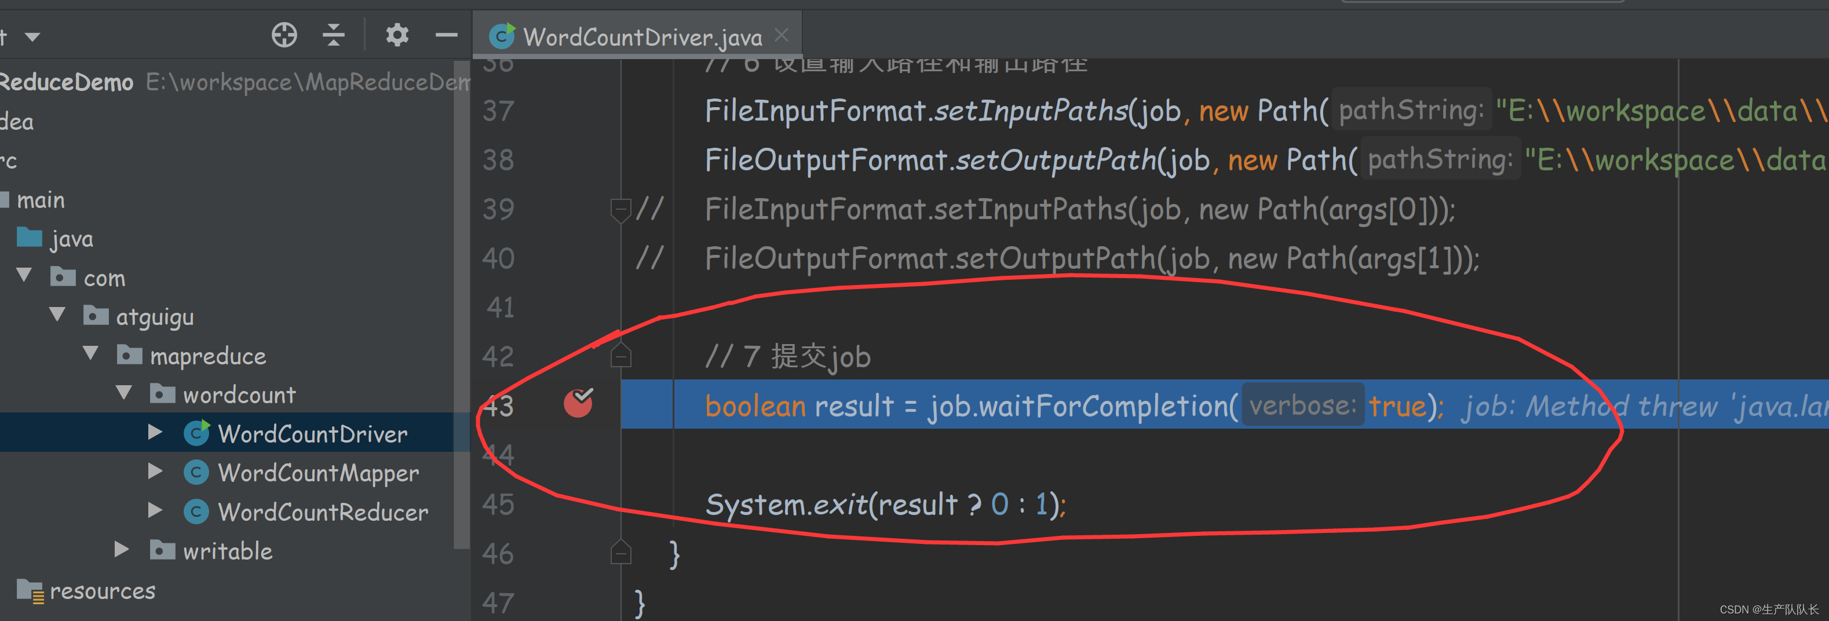The width and height of the screenshot is (1829, 621).
Task: Expand the WordCountReducer class node
Action: (x=155, y=510)
